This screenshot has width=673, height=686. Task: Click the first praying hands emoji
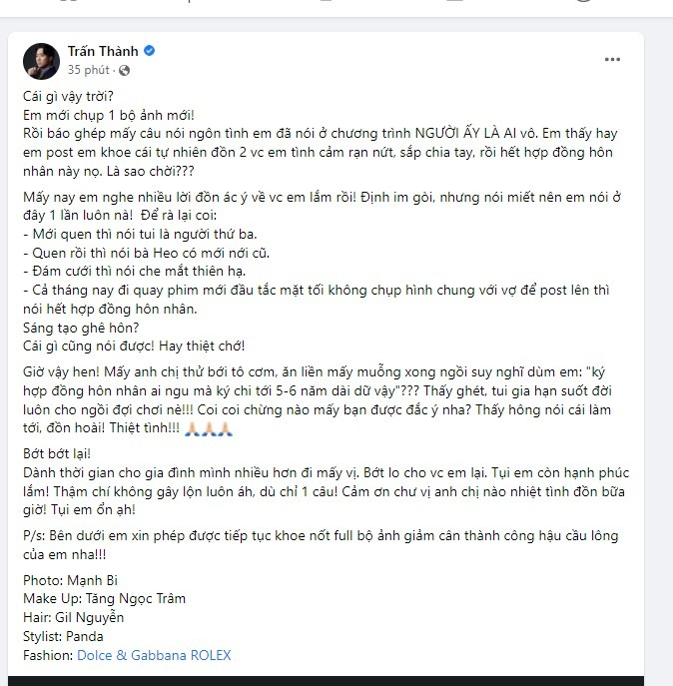pos(192,428)
